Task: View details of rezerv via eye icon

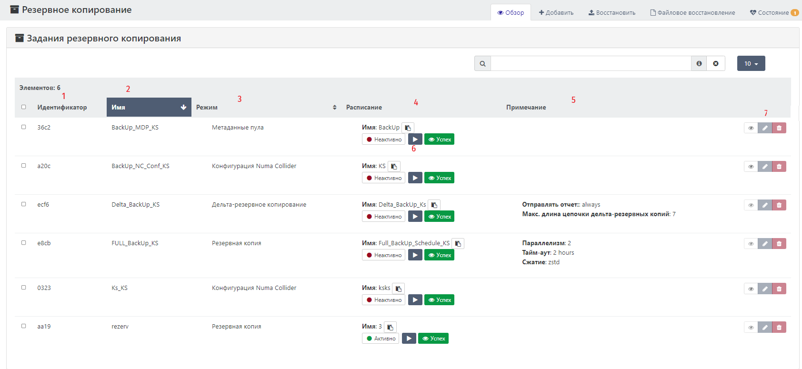Action: coord(751,327)
